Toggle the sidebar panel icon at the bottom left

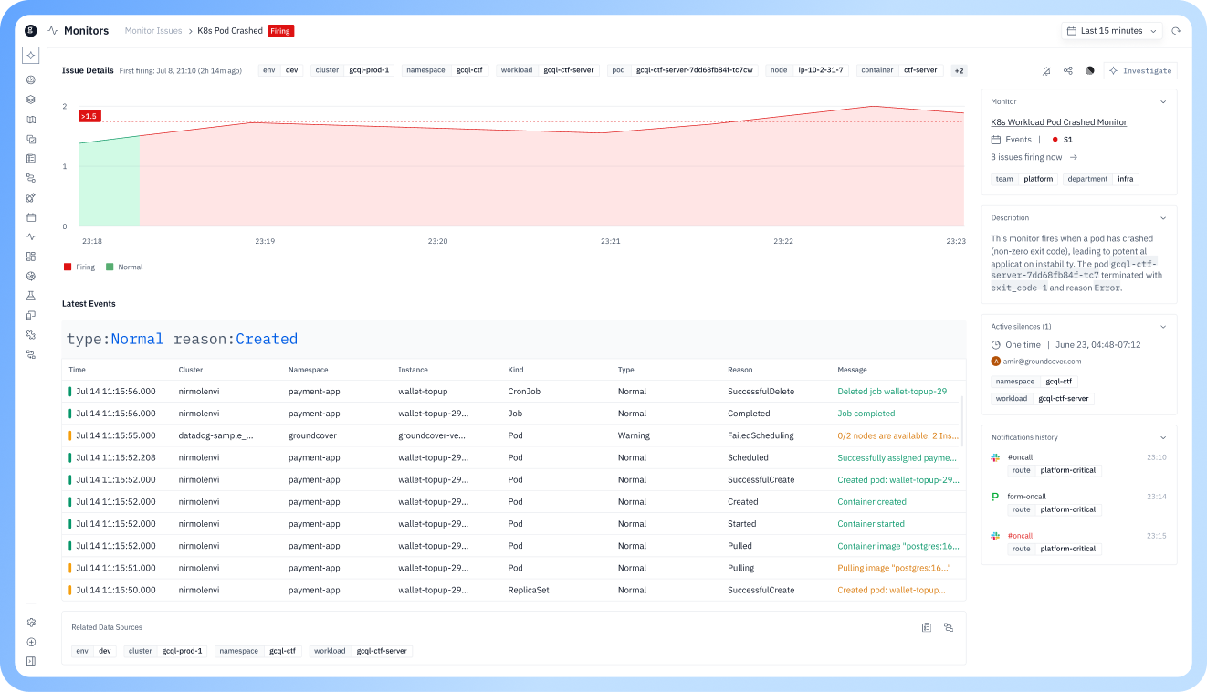click(31, 661)
